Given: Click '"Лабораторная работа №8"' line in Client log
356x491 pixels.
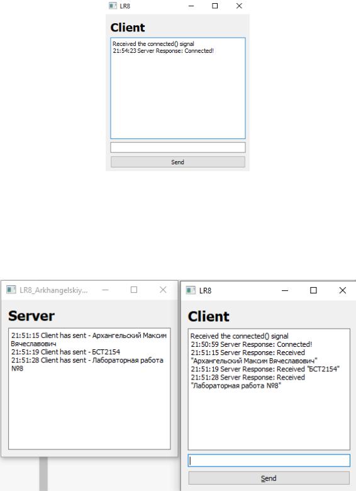Looking at the screenshot, I should (236, 385).
